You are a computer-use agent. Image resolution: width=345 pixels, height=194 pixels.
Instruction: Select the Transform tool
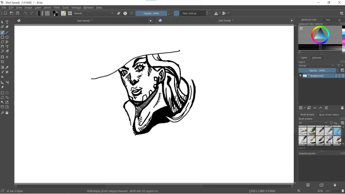point(2,57)
